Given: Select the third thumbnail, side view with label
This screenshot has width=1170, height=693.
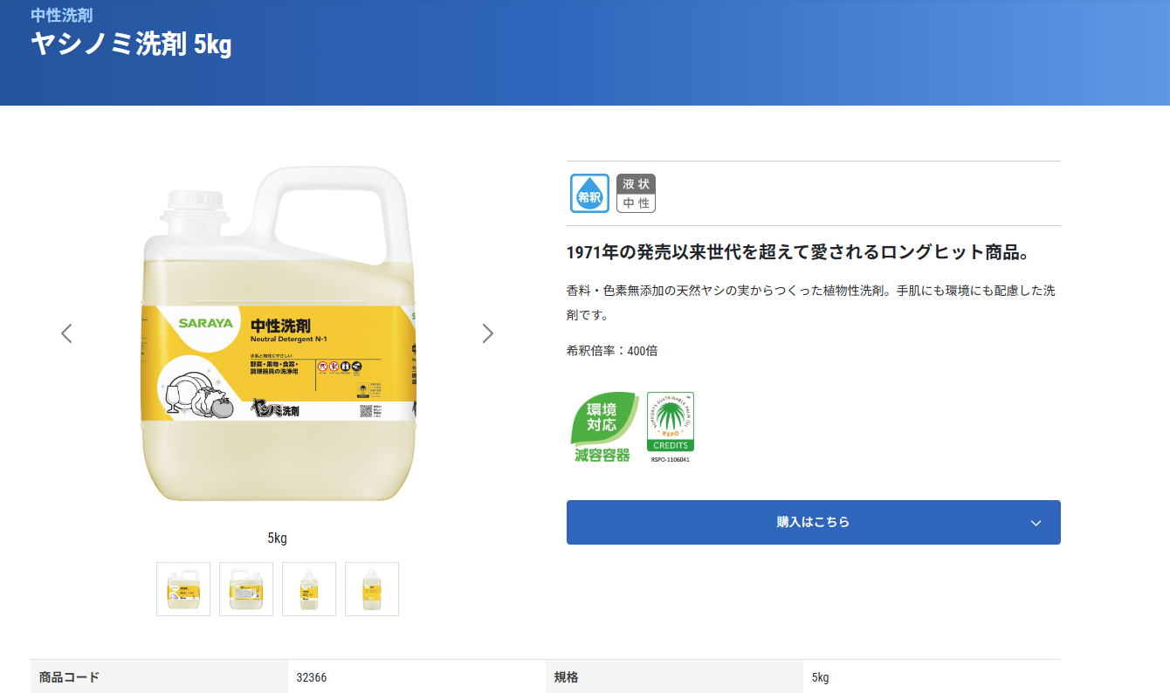Looking at the screenshot, I should click(309, 589).
